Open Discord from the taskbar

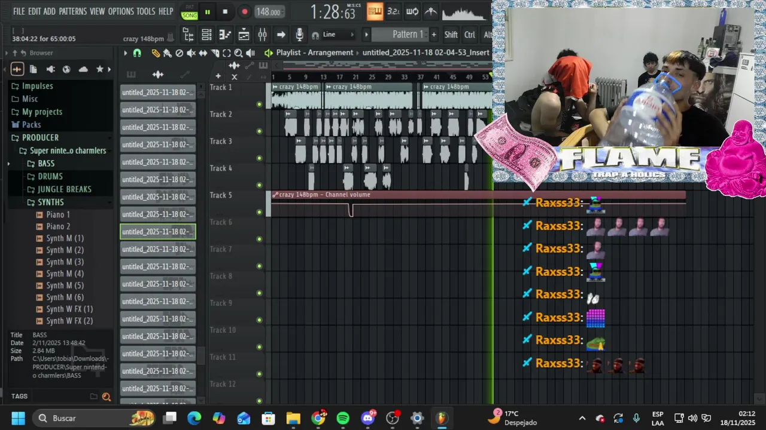point(368,418)
